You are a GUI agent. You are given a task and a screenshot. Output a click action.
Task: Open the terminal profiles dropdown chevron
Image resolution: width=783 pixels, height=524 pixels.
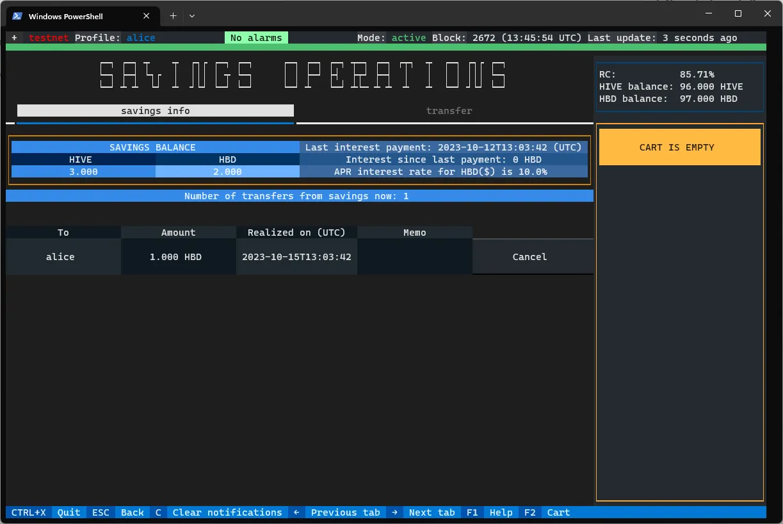pyautogui.click(x=192, y=16)
